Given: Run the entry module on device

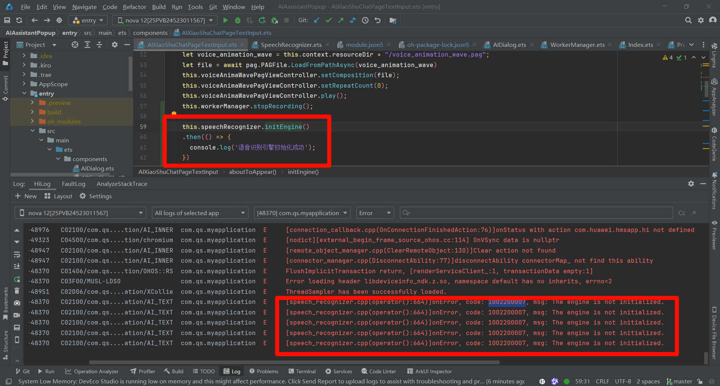Looking at the screenshot, I should tap(225, 20).
